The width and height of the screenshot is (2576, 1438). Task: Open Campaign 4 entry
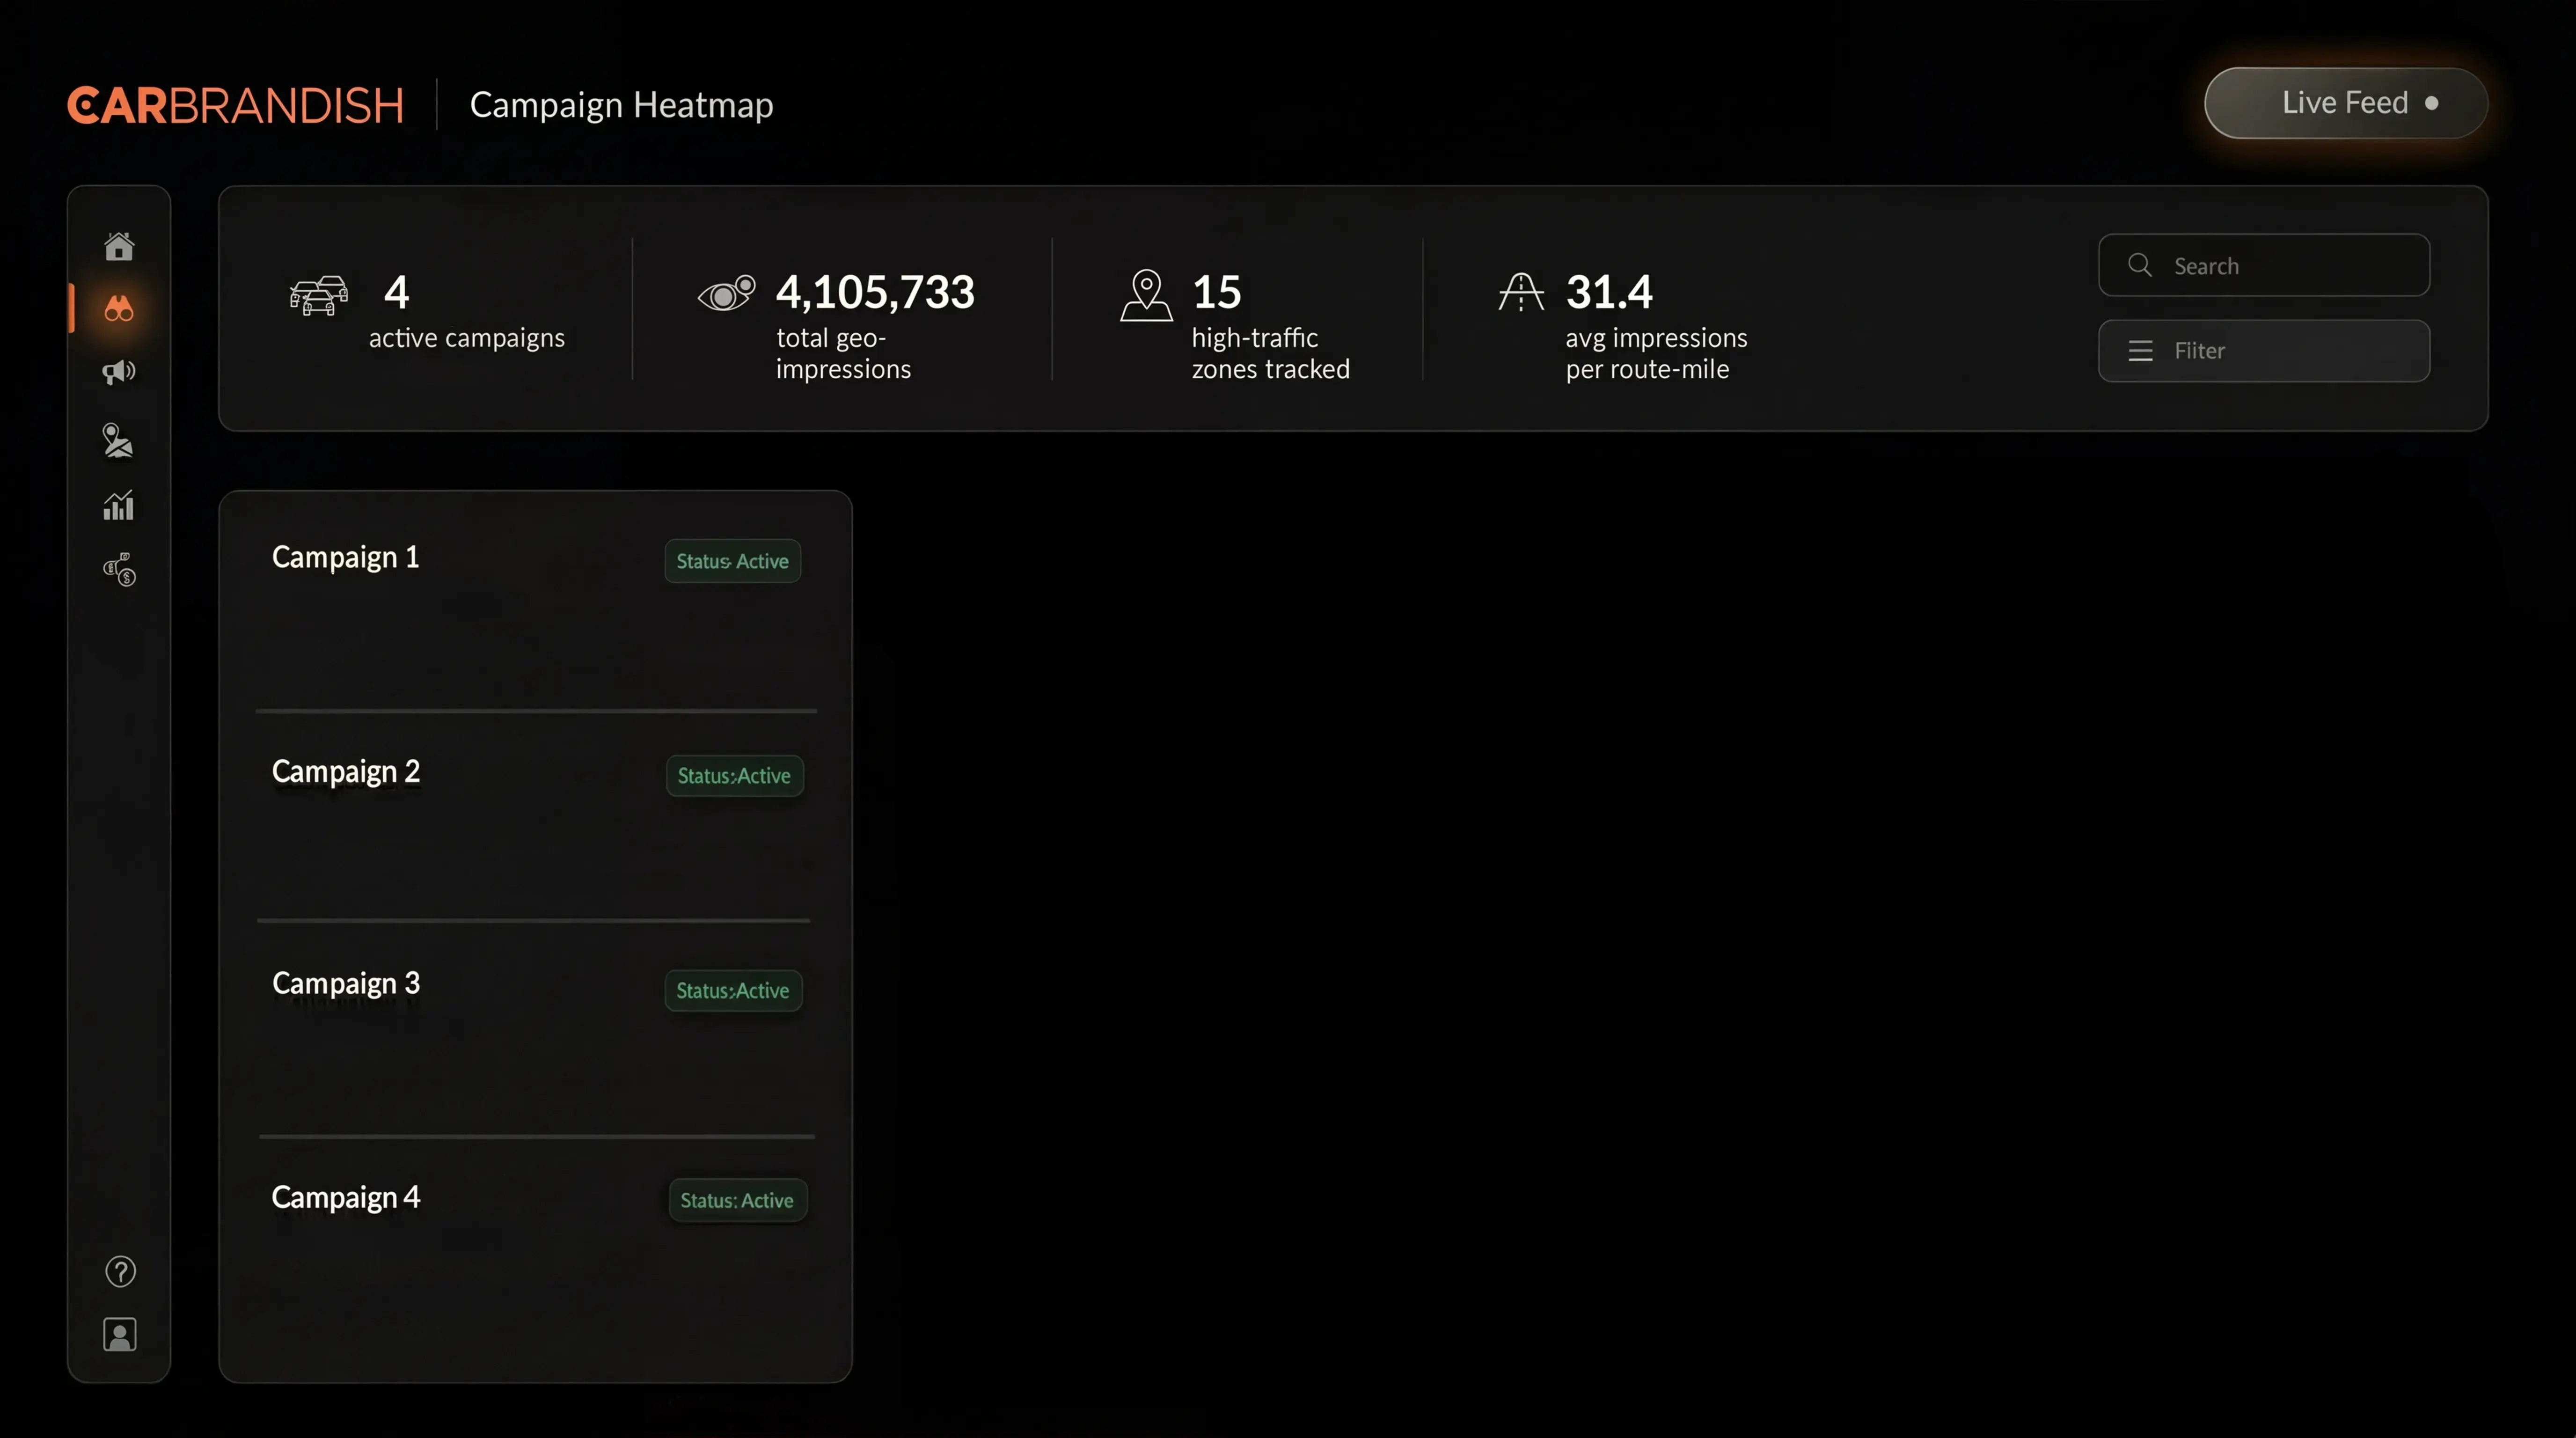point(346,1198)
